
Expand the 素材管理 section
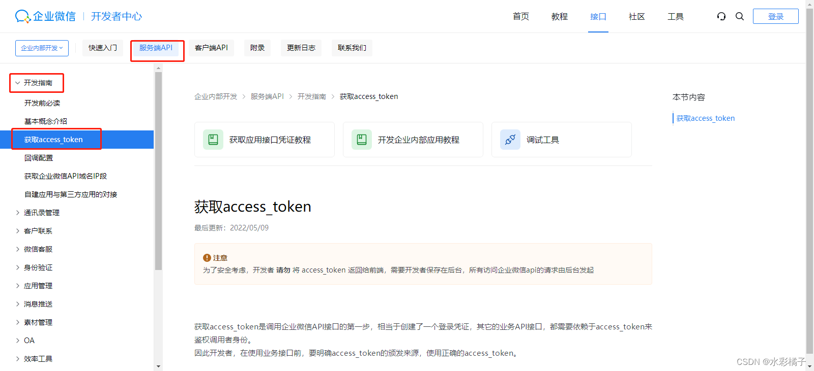[18, 322]
